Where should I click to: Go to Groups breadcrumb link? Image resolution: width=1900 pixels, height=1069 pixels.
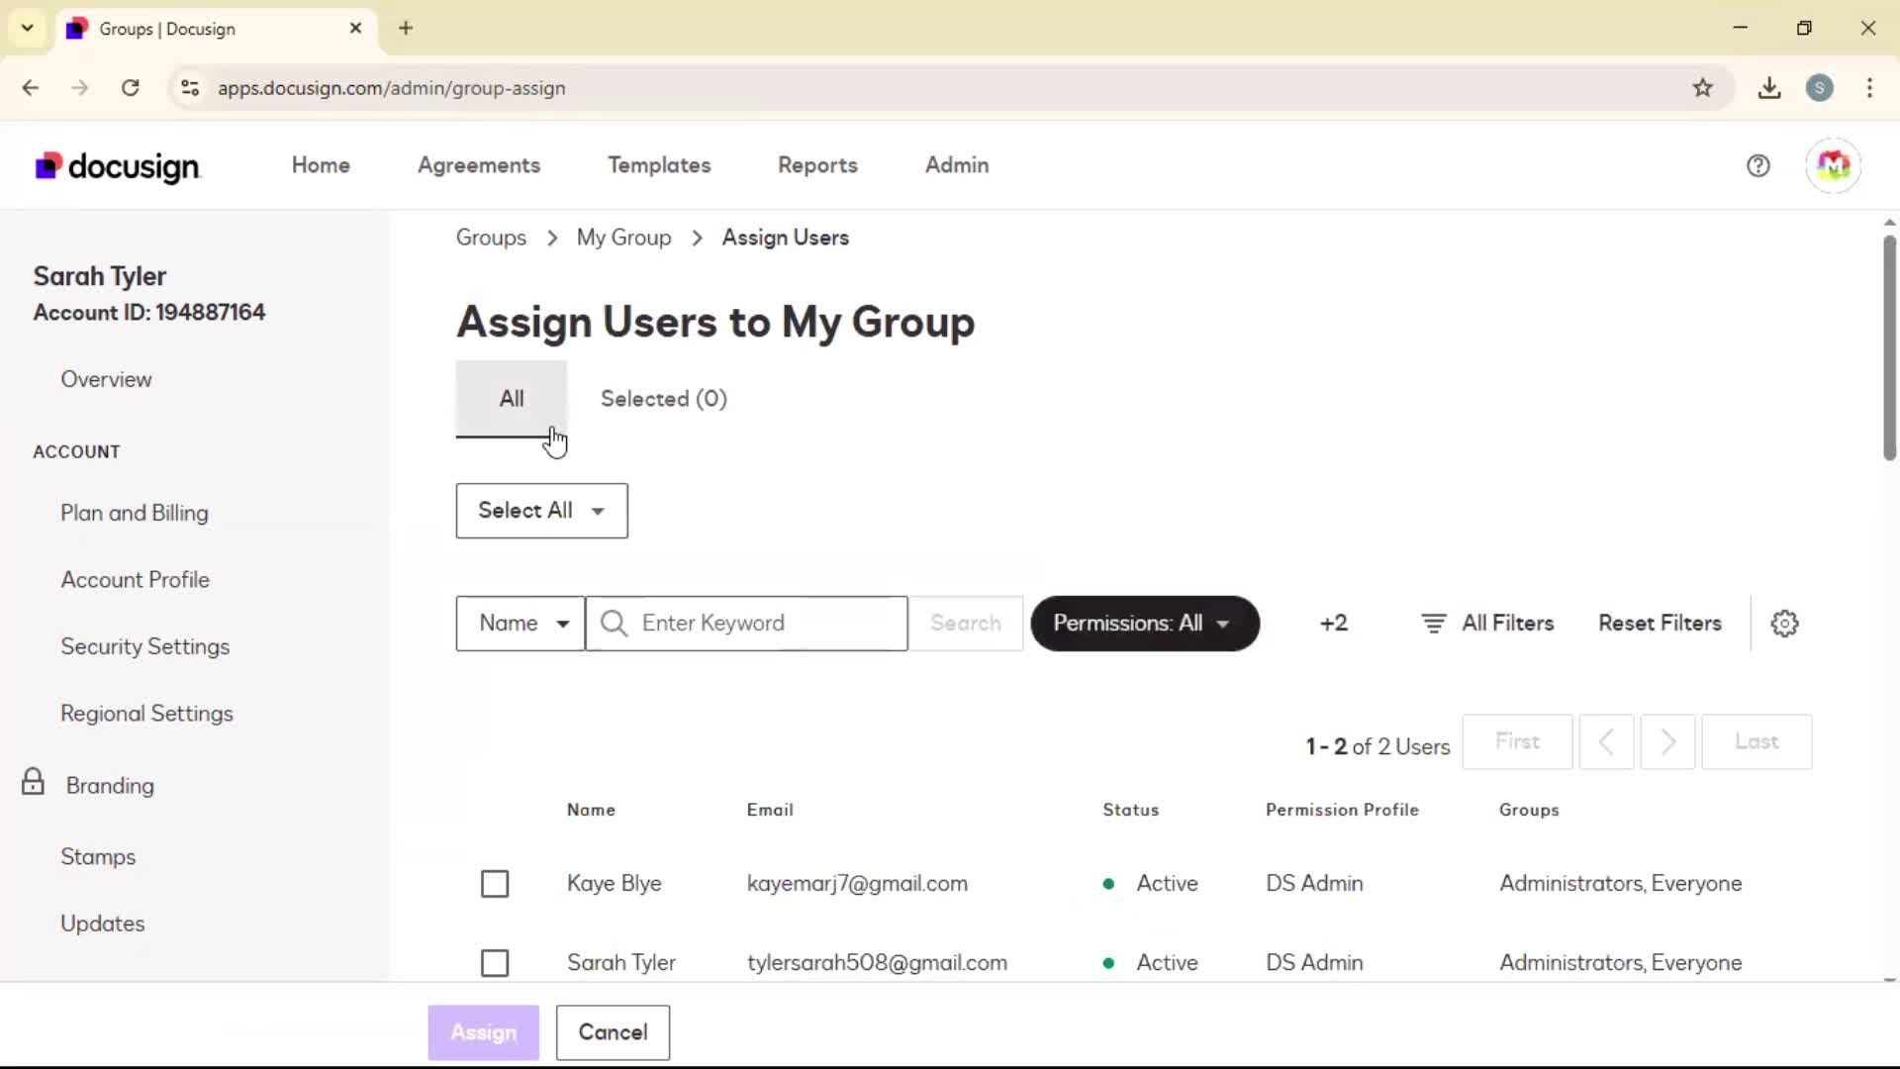(x=491, y=238)
